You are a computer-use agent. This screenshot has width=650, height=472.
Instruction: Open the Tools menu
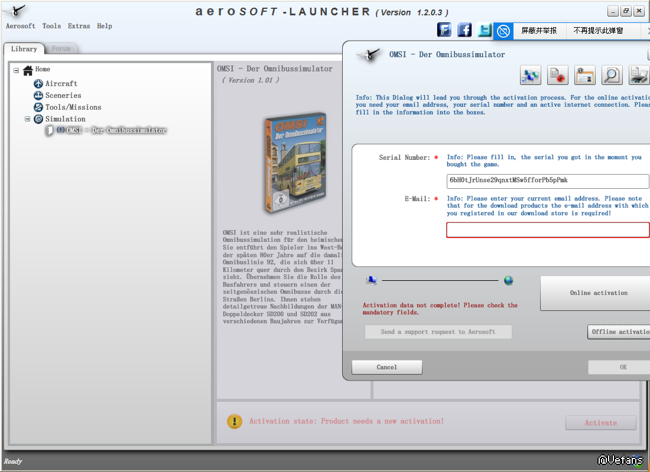click(x=51, y=26)
